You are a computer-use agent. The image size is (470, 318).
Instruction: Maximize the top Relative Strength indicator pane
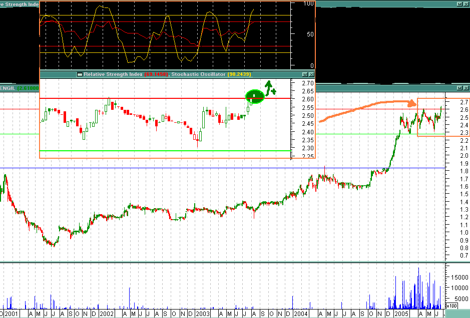click(x=460, y=4)
